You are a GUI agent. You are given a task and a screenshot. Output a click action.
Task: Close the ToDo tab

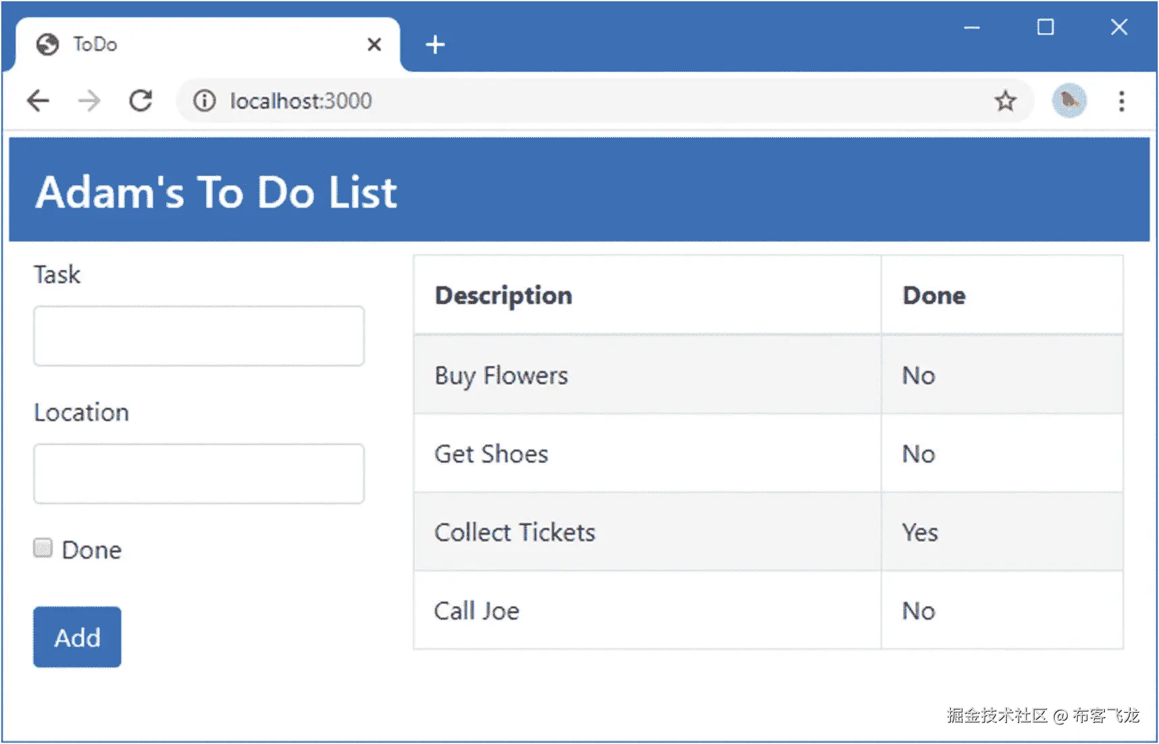[x=374, y=45]
